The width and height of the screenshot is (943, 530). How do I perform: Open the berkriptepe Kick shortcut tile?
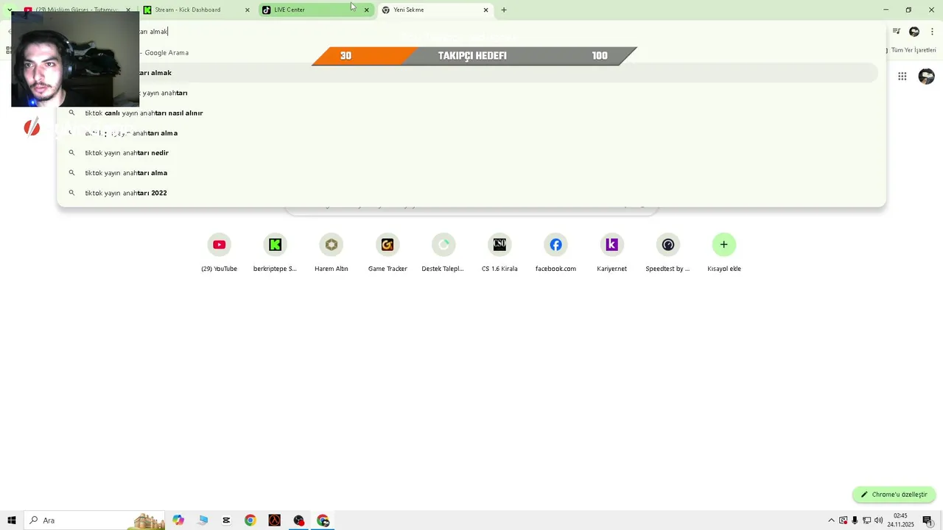[x=275, y=252]
